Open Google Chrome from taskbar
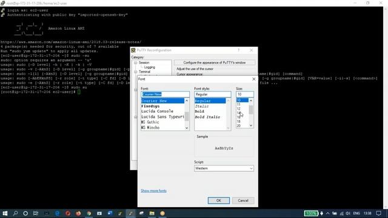The height and width of the screenshot is (218, 388). pos(89,213)
